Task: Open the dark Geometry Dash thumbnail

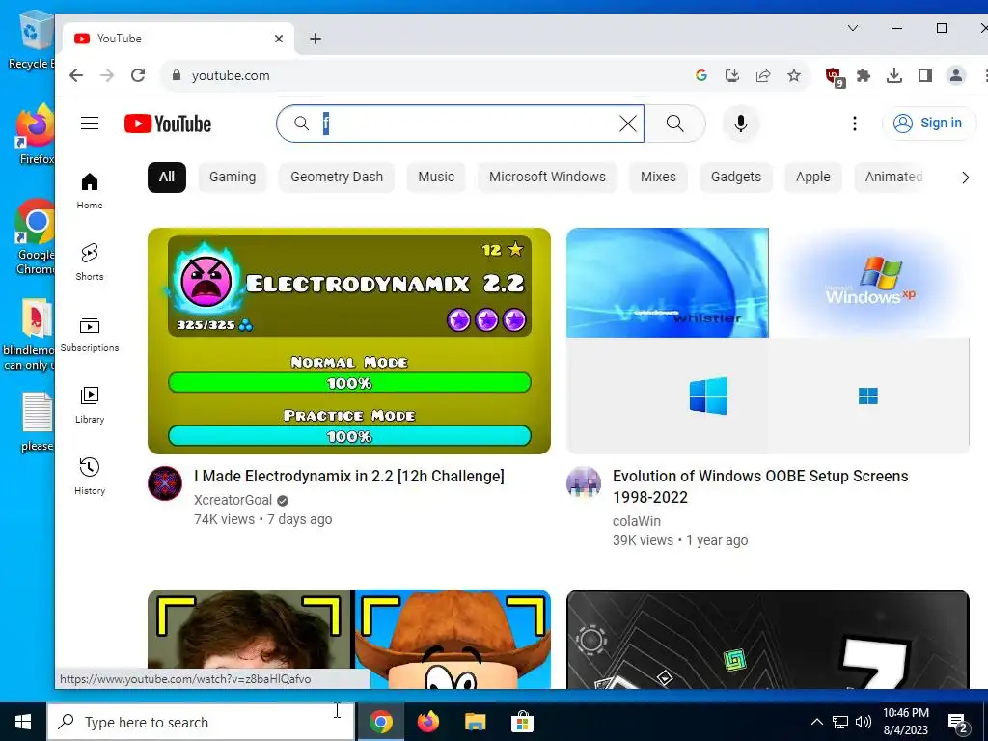Action: (767, 639)
